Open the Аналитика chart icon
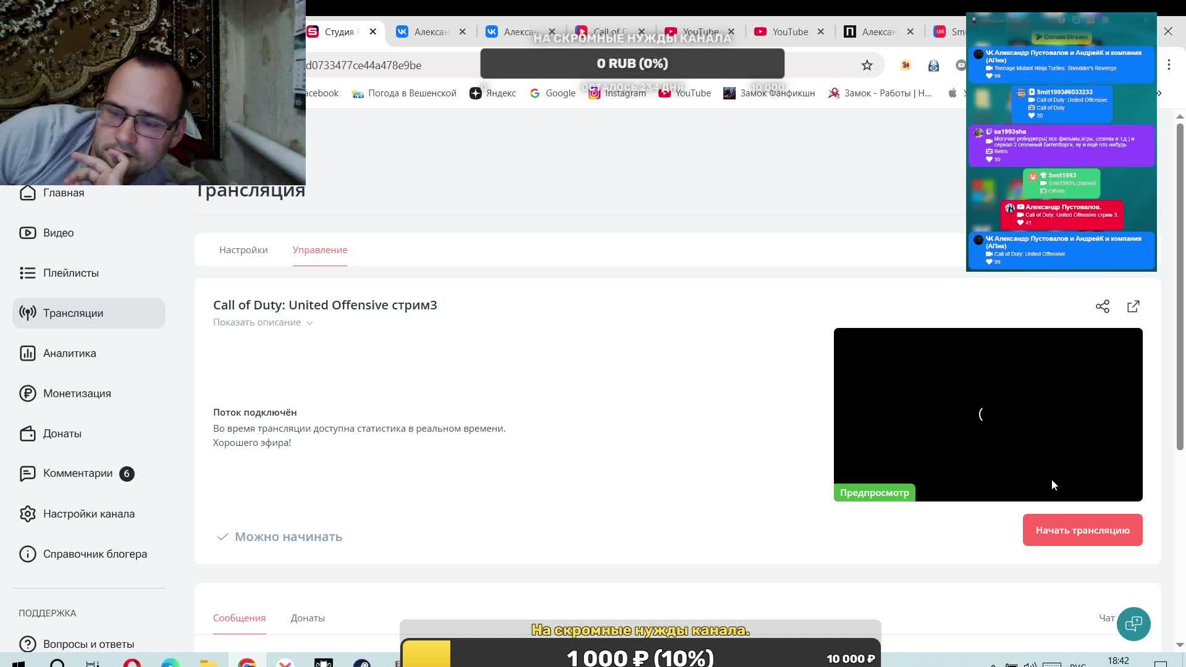The height and width of the screenshot is (667, 1186). [x=28, y=353]
